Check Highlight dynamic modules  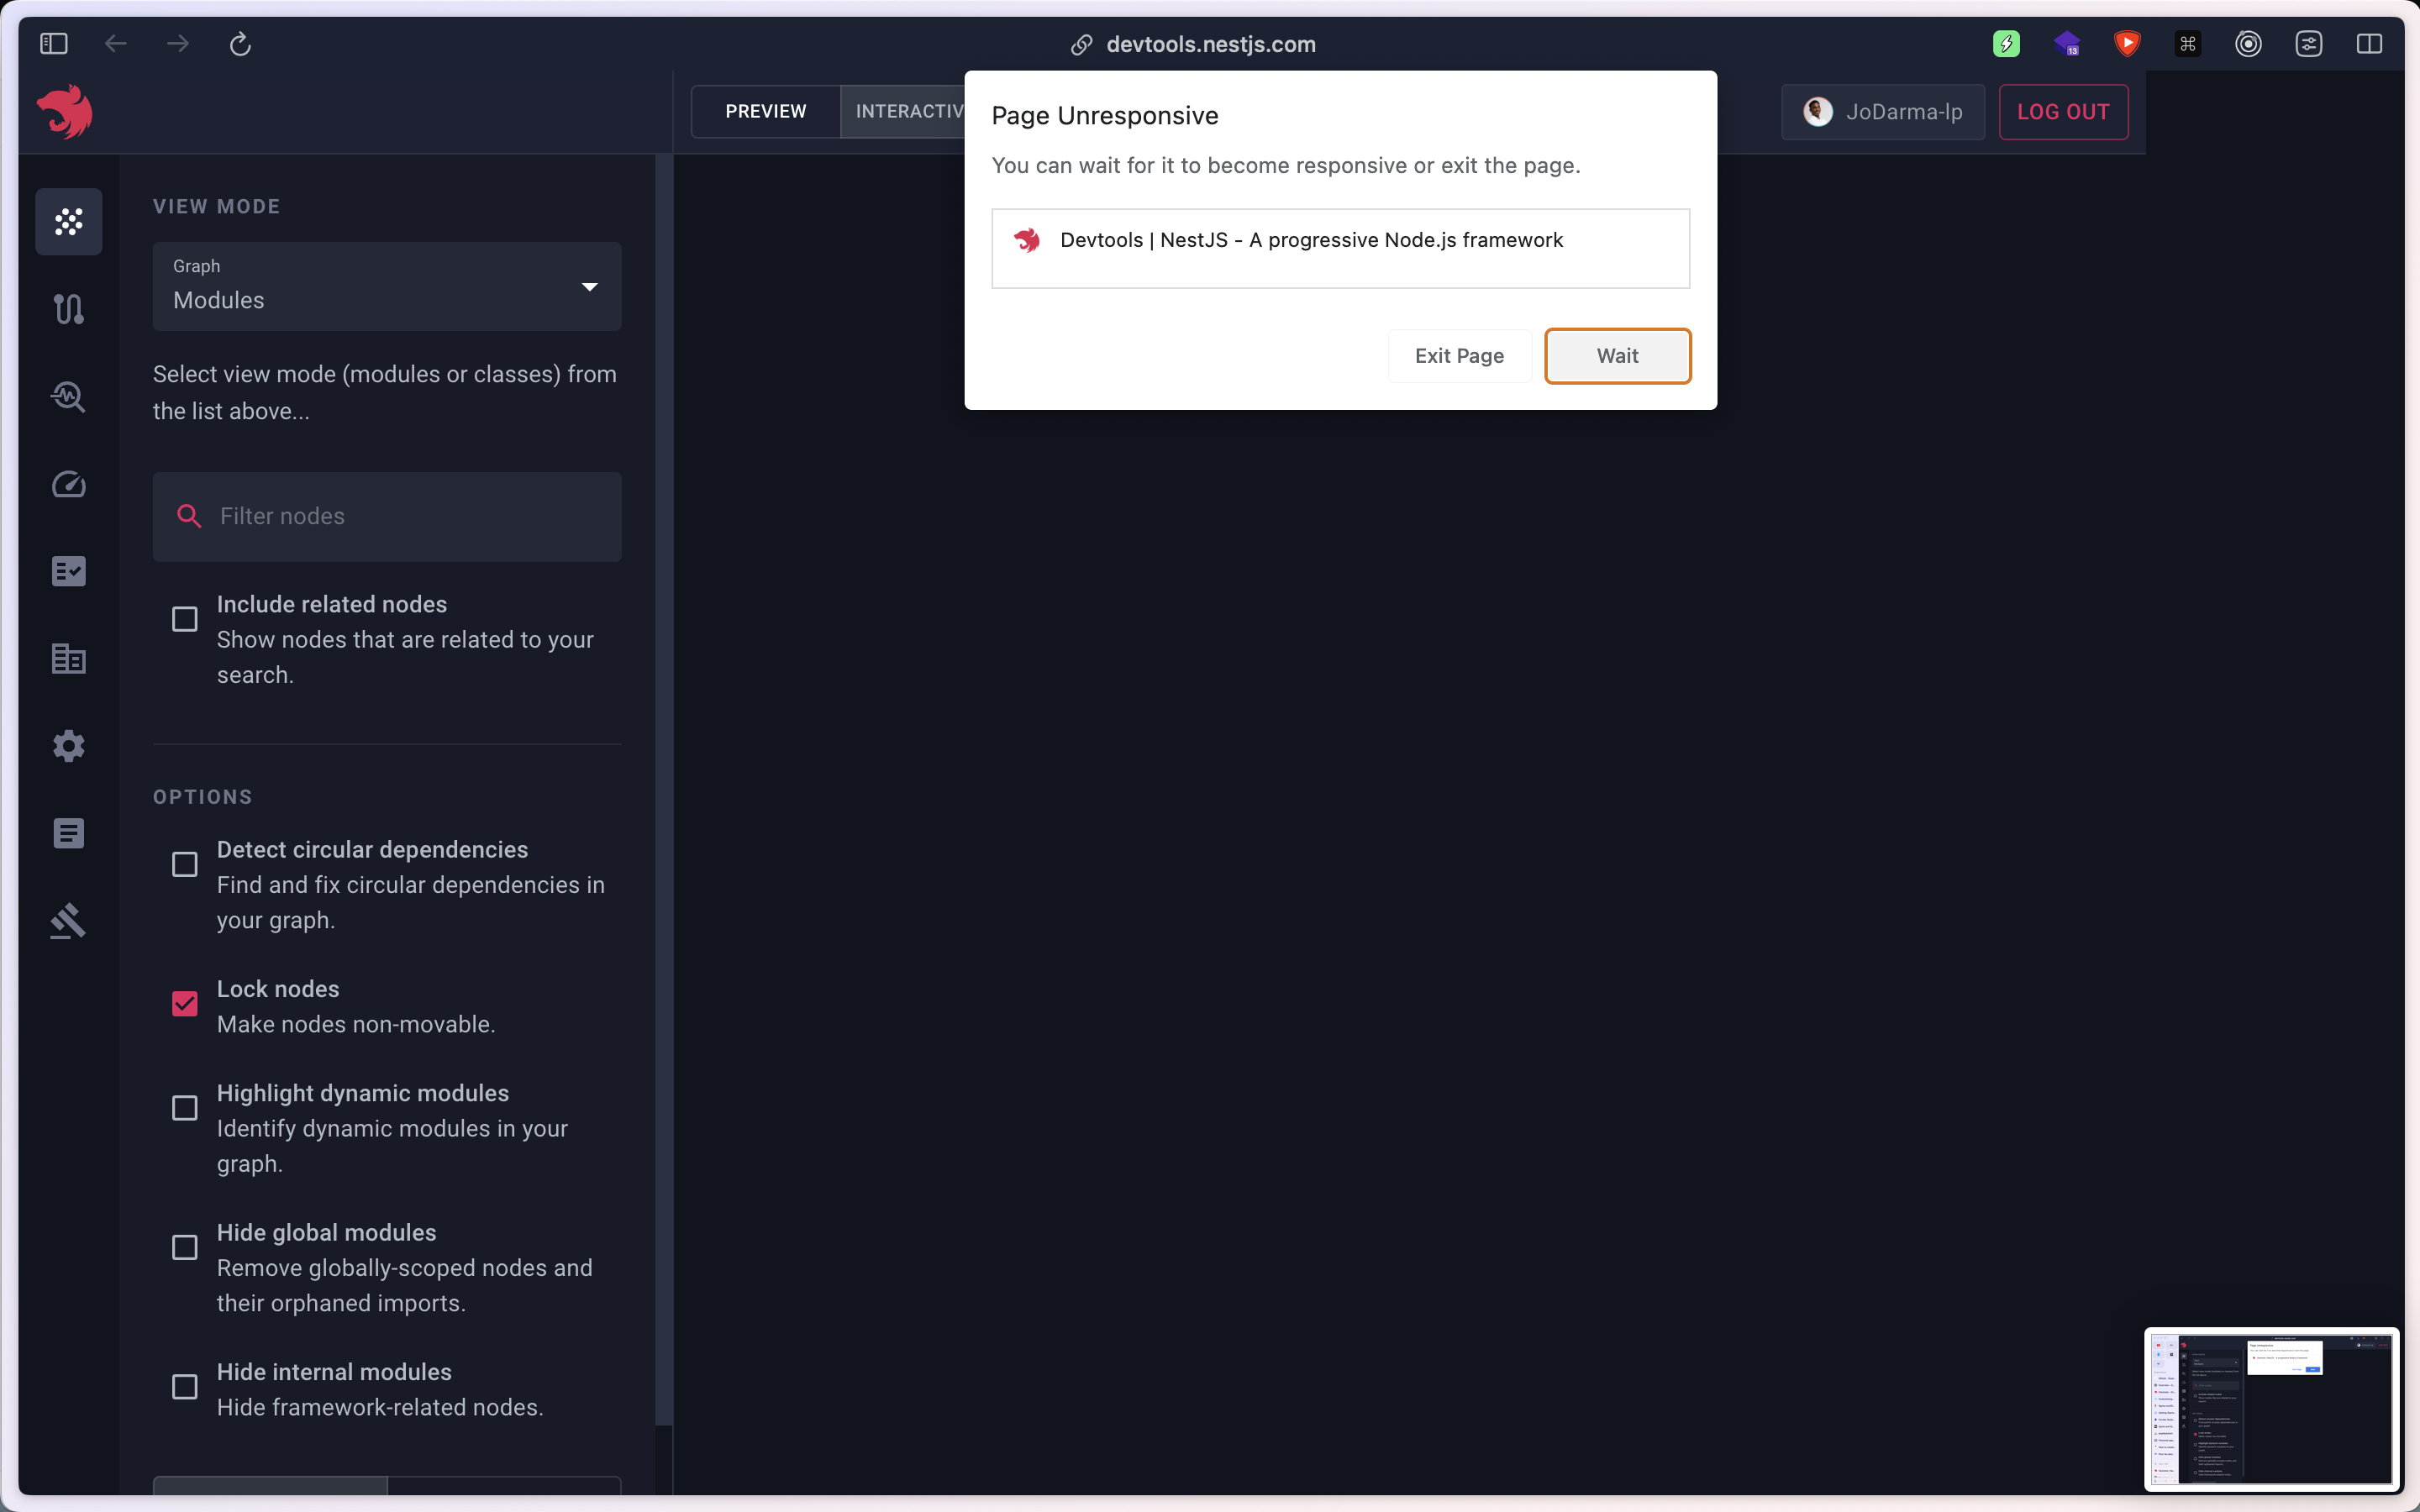[184, 1108]
